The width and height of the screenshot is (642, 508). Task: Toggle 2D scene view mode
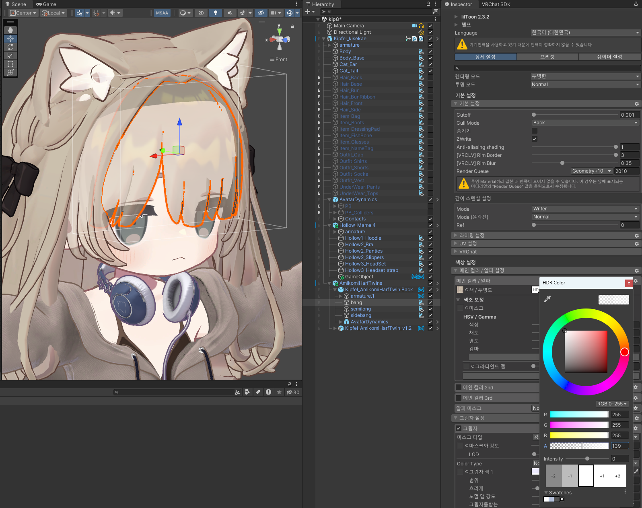[201, 13]
